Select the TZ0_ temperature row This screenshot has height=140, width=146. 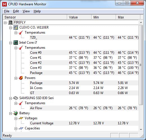84,38
